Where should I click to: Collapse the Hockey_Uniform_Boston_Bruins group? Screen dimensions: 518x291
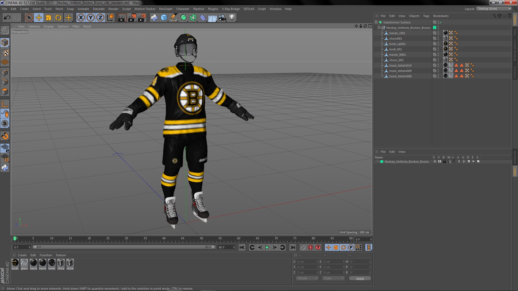pos(379,27)
